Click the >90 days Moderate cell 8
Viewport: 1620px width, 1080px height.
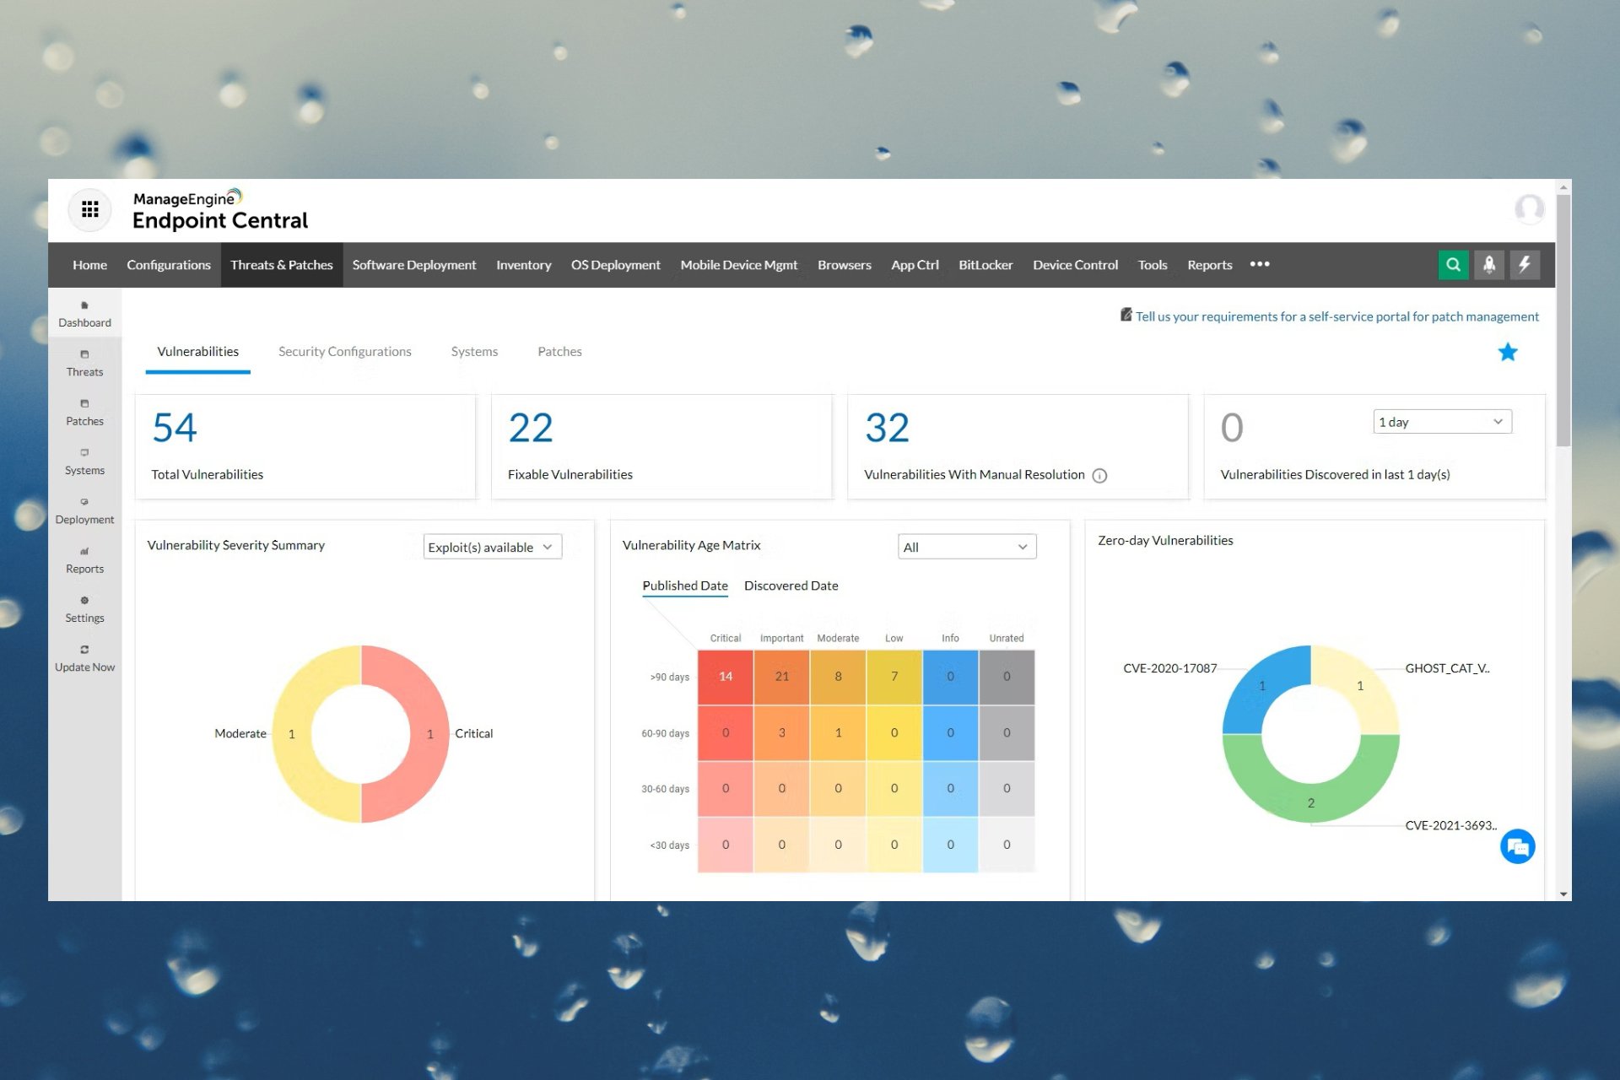(x=838, y=677)
